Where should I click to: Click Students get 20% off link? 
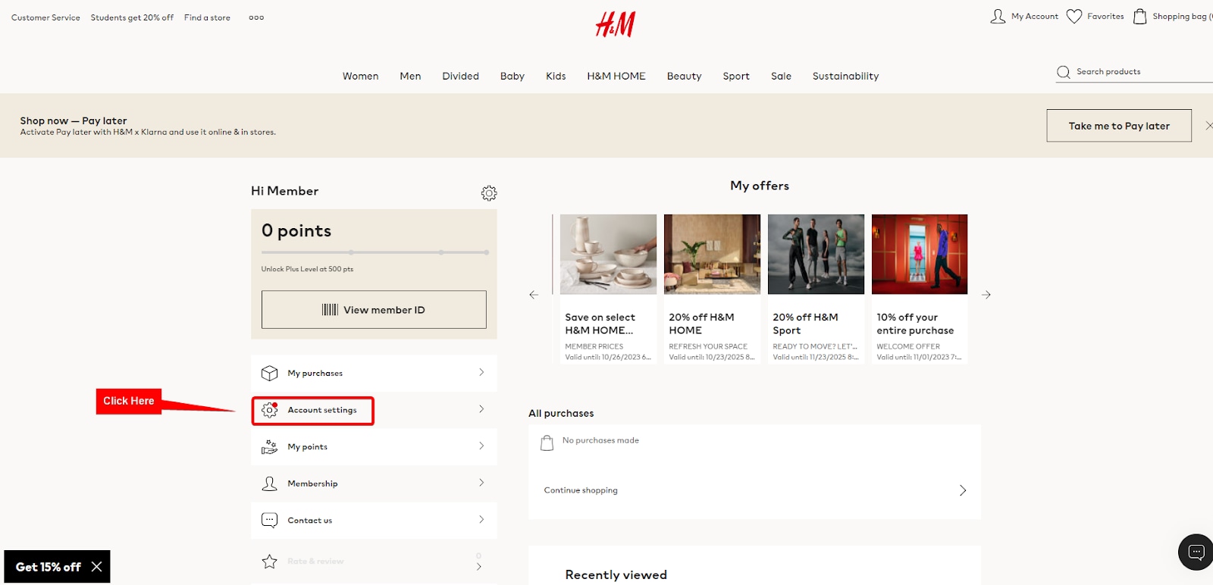[x=132, y=17]
